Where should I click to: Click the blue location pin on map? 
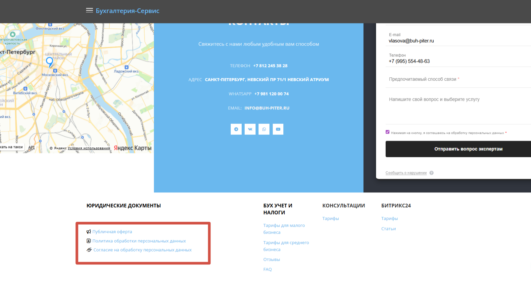(x=50, y=61)
